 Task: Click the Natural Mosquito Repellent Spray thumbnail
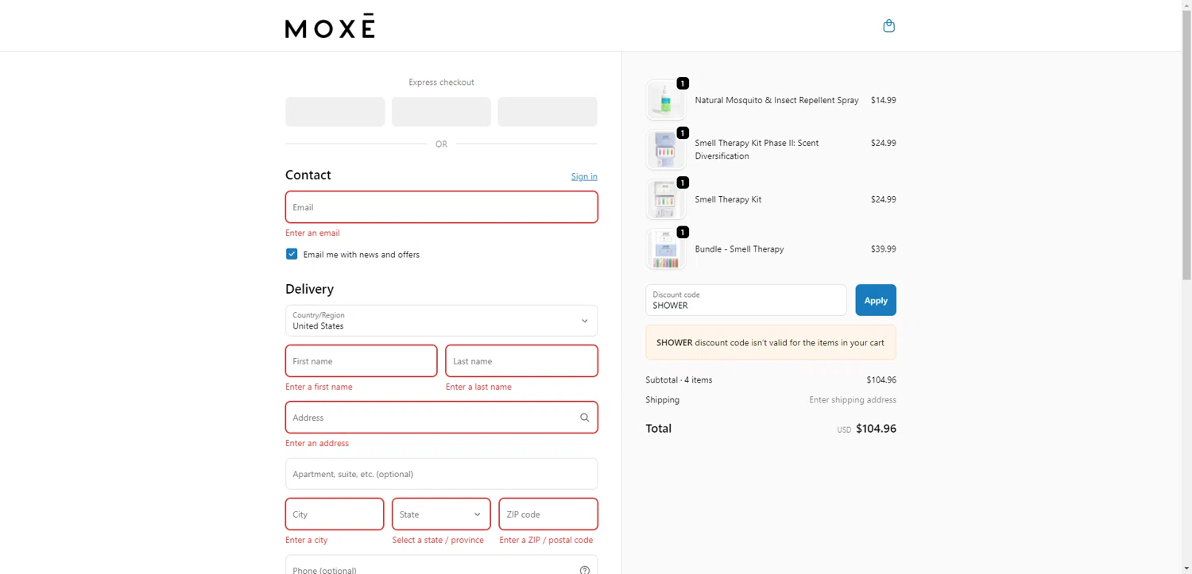(x=665, y=100)
